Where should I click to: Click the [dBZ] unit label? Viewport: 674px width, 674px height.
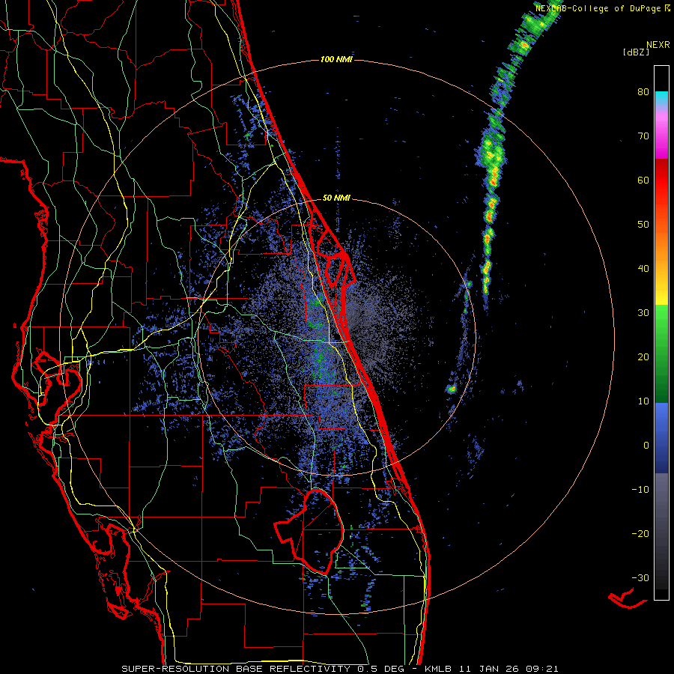[x=636, y=52]
